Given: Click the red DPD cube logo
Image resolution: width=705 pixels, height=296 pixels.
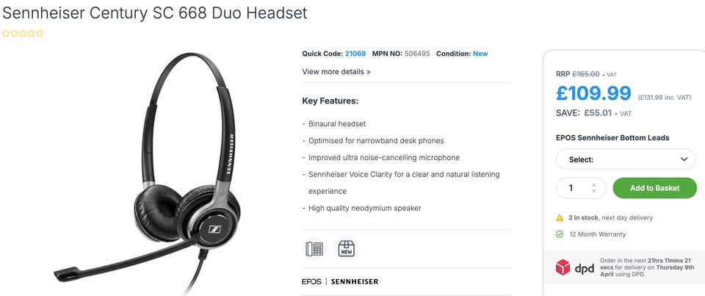Looking at the screenshot, I should tap(563, 267).
